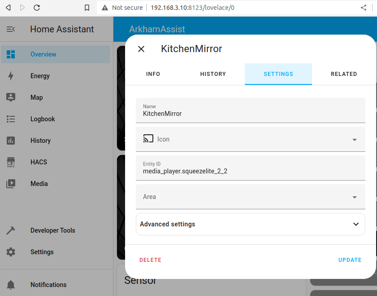The width and height of the screenshot is (377, 296).
Task: Open the Logbook menu item
Action: [56, 119]
